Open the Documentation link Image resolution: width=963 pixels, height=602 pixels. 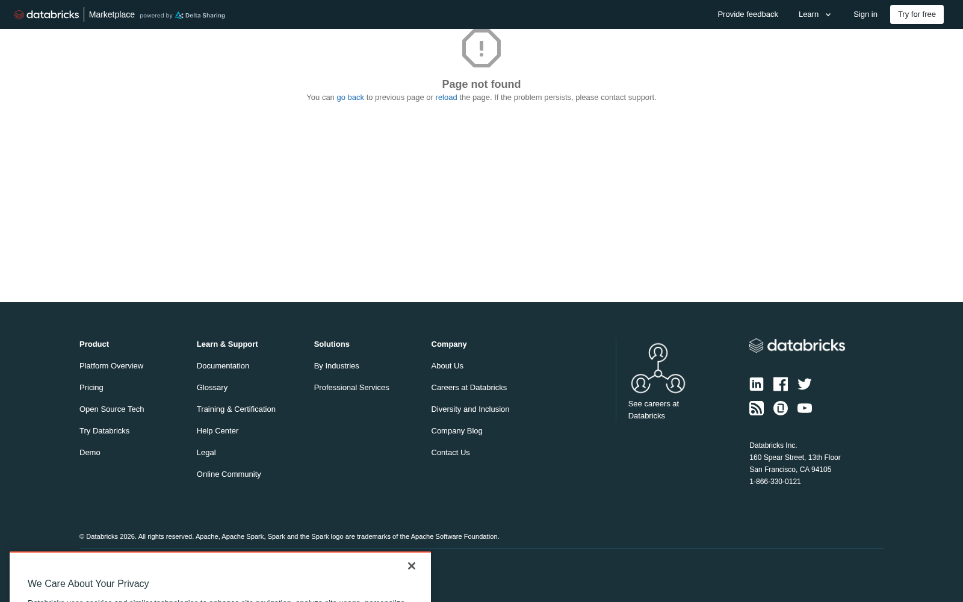[223, 366]
